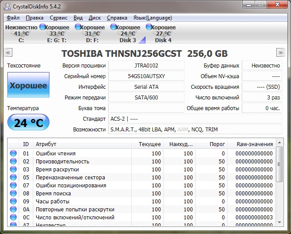This screenshot has width=291, height=234.
Task: Go to next disk with right arrow
Action: click(280, 52)
